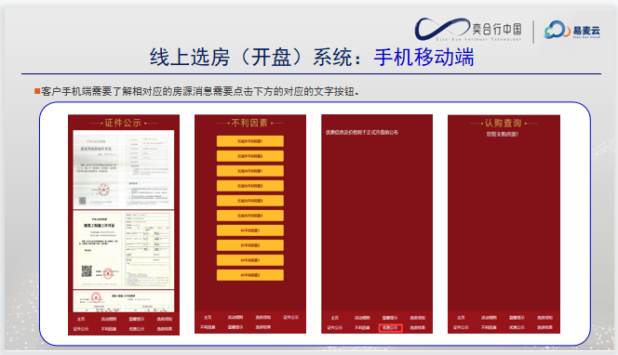Tap the 红线内不利因素1 yellow button

[249, 171]
